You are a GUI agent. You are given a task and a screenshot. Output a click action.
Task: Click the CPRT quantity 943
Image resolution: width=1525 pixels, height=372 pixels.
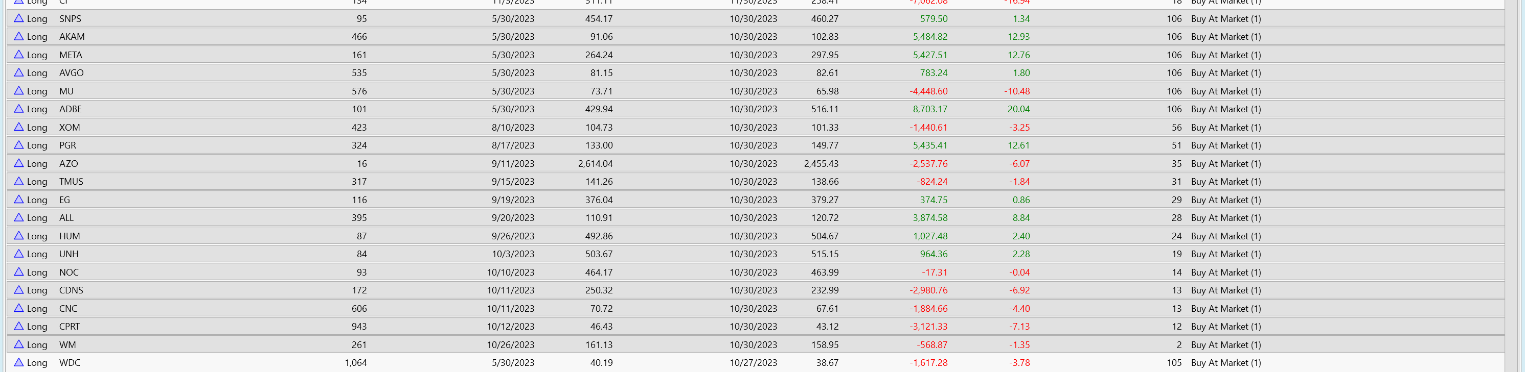point(359,327)
